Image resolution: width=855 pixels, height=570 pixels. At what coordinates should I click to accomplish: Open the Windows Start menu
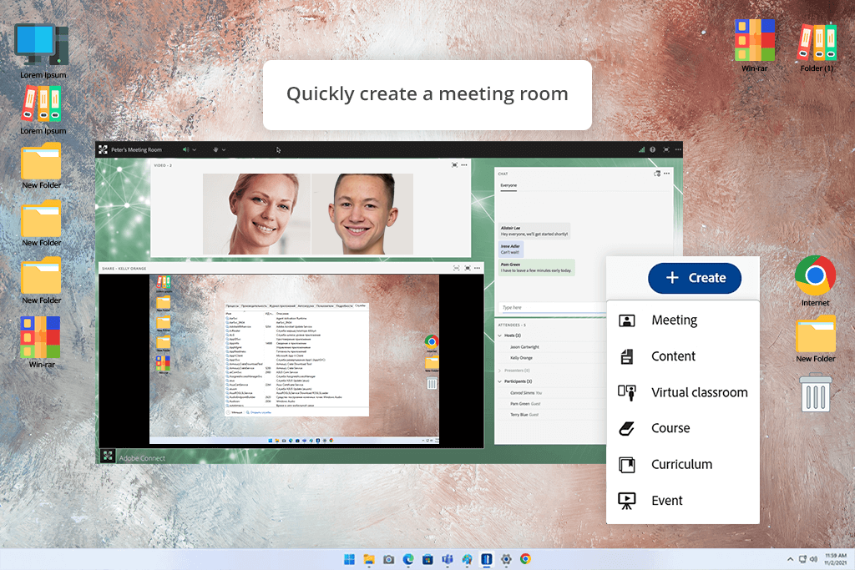click(x=349, y=559)
